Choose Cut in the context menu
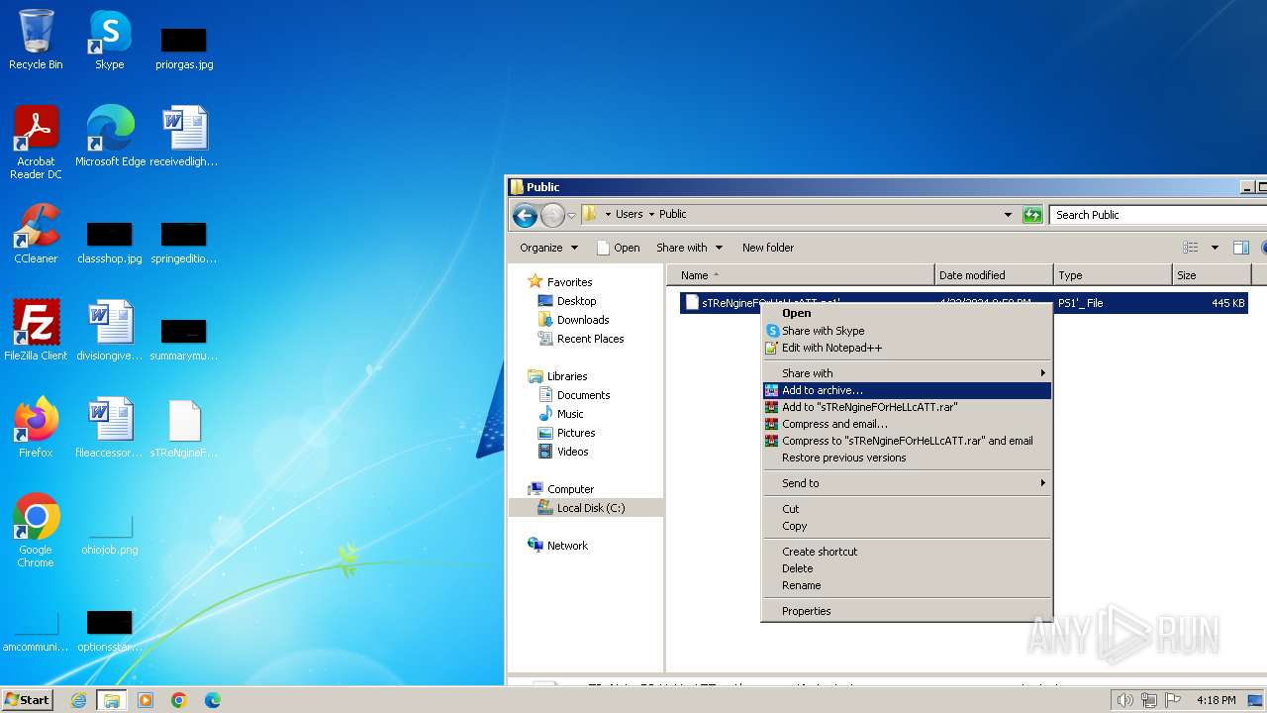This screenshot has width=1267, height=713. coord(906,509)
